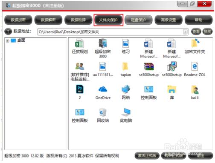Minimize the 超级加密3000 window
Image resolution: width=215 pixels, height=163 pixels.
[x=183, y=3]
